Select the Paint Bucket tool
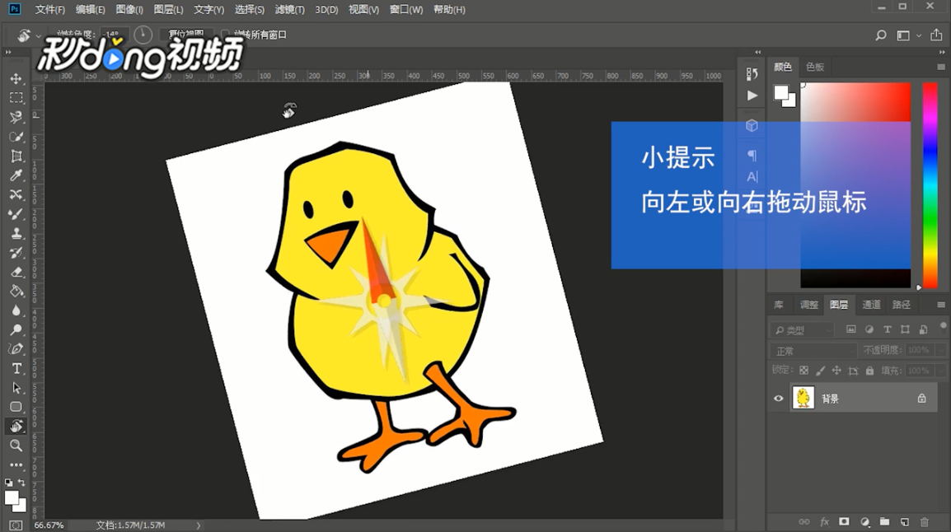 (x=16, y=292)
